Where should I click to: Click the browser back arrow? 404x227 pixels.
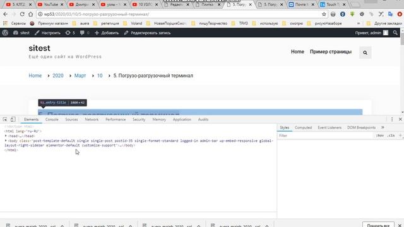pos(5,14)
